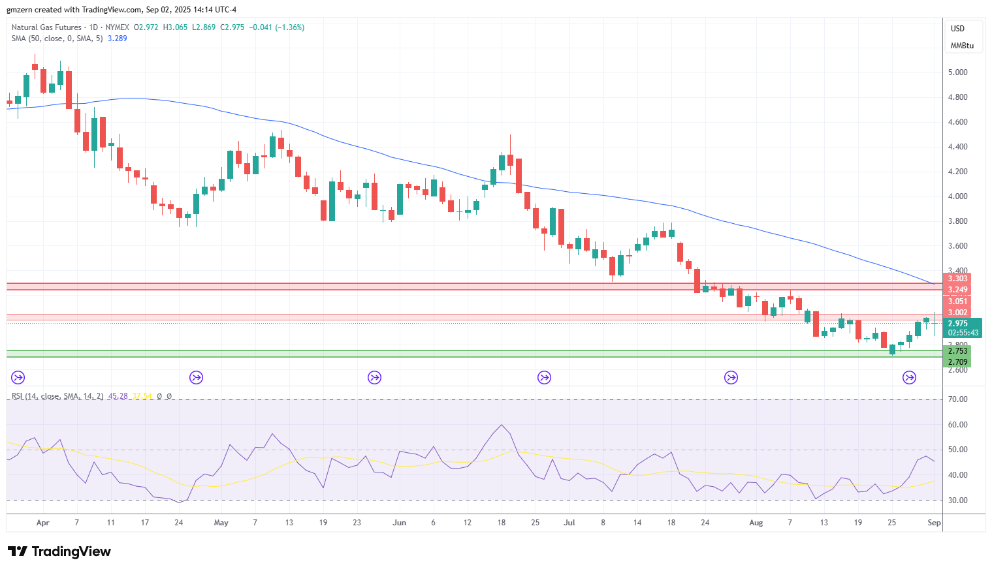This screenshot has width=992, height=571.
Task: Click the leftmost contract rollover marker icon
Action: (x=18, y=377)
